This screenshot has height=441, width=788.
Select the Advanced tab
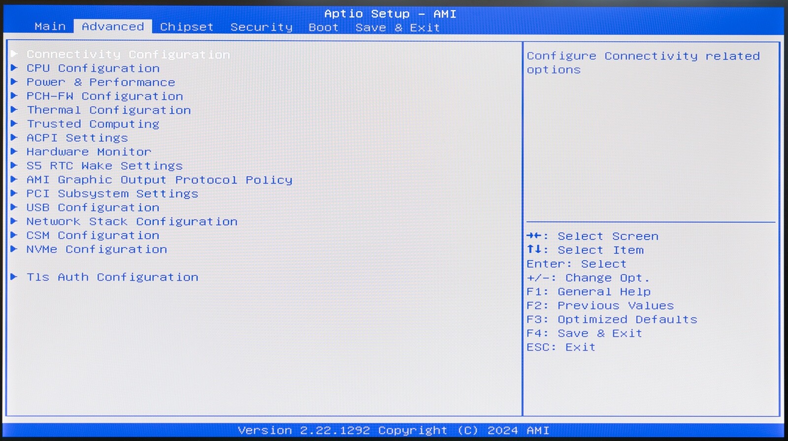click(x=113, y=27)
